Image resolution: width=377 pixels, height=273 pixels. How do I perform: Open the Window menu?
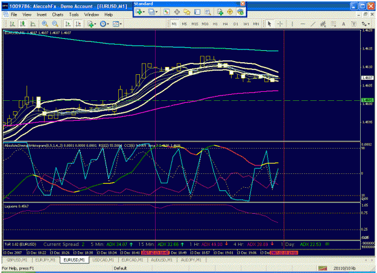tap(92, 14)
